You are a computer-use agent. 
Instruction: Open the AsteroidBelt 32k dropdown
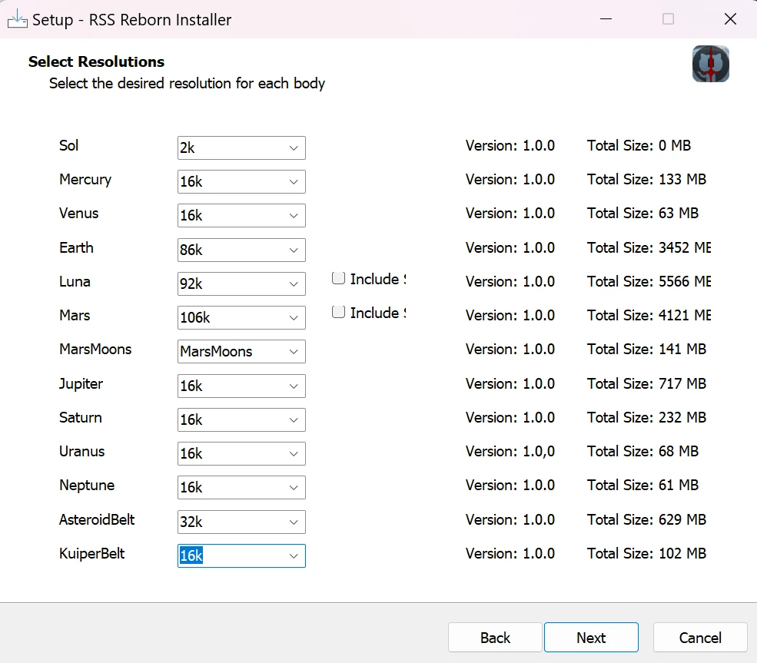[241, 522]
